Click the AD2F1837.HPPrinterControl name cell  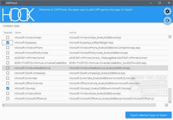(x=29, y=58)
